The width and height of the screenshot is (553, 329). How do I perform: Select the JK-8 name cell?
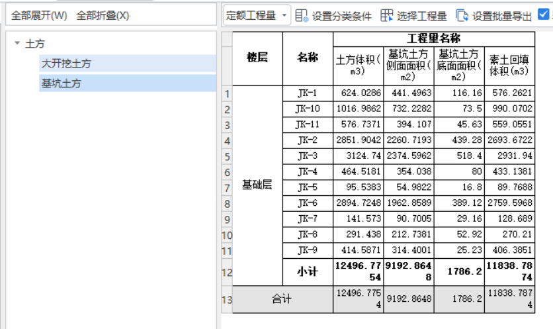tap(308, 235)
